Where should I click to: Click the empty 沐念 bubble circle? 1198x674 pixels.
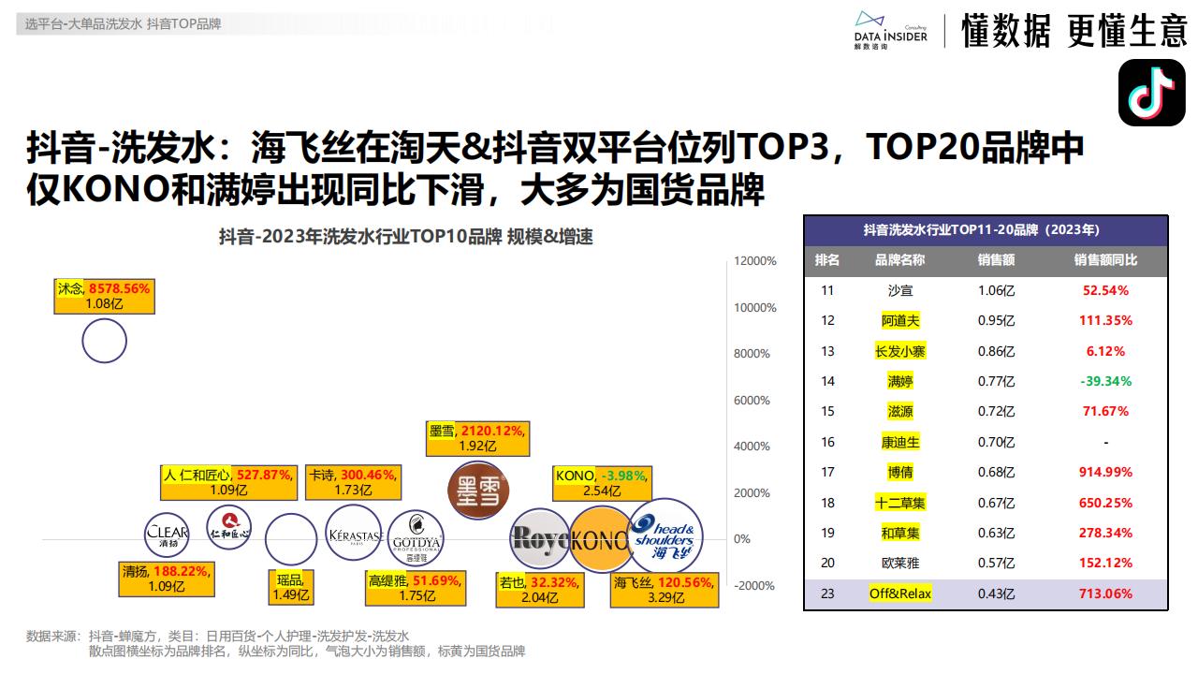coord(104,341)
